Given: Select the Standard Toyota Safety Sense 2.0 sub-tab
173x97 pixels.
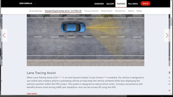Looking at the screenshot, I should 63,11.
